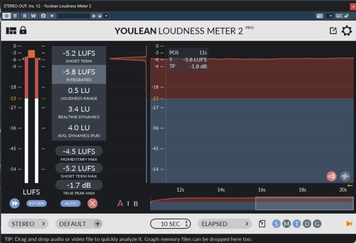Image resolution: width=356 pixels, height=243 pixels.
Task: Switch to the B comparison state
Action: (x=136, y=204)
